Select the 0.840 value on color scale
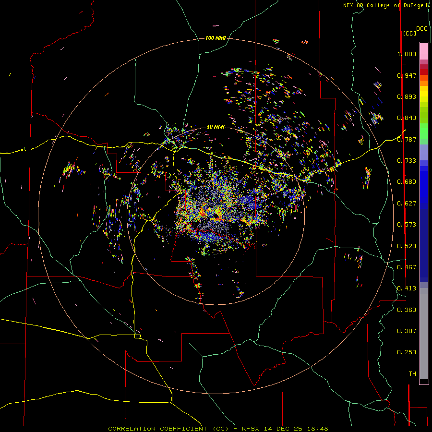This screenshot has width=432, height=432. [407, 118]
